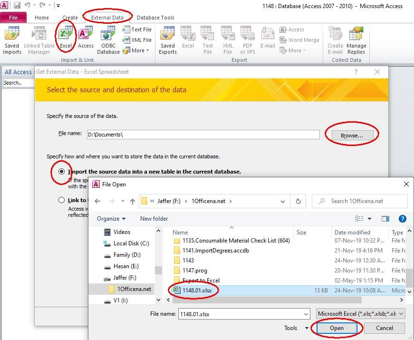Viewport: 414px width, 340px height.
Task: Import from Access database icon
Action: click(x=86, y=37)
